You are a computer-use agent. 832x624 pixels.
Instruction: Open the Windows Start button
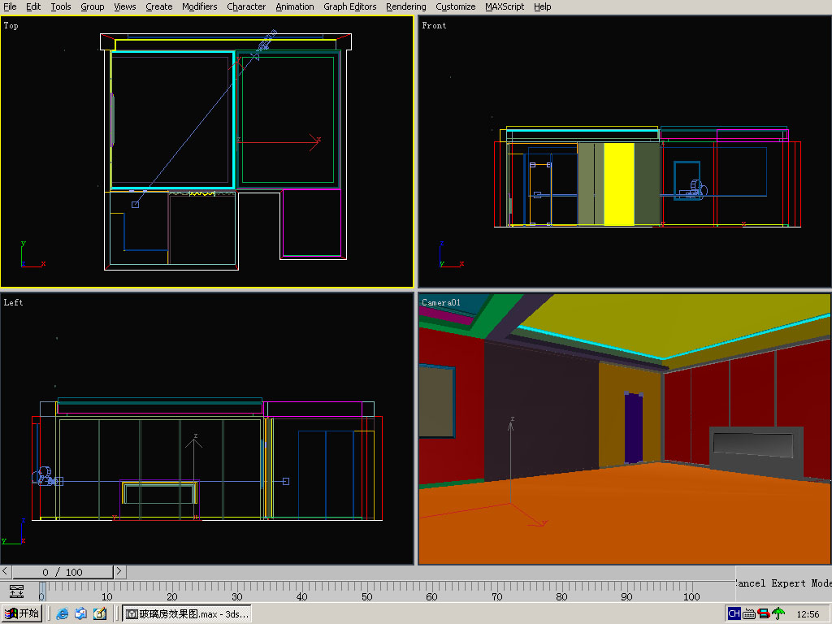click(x=22, y=613)
